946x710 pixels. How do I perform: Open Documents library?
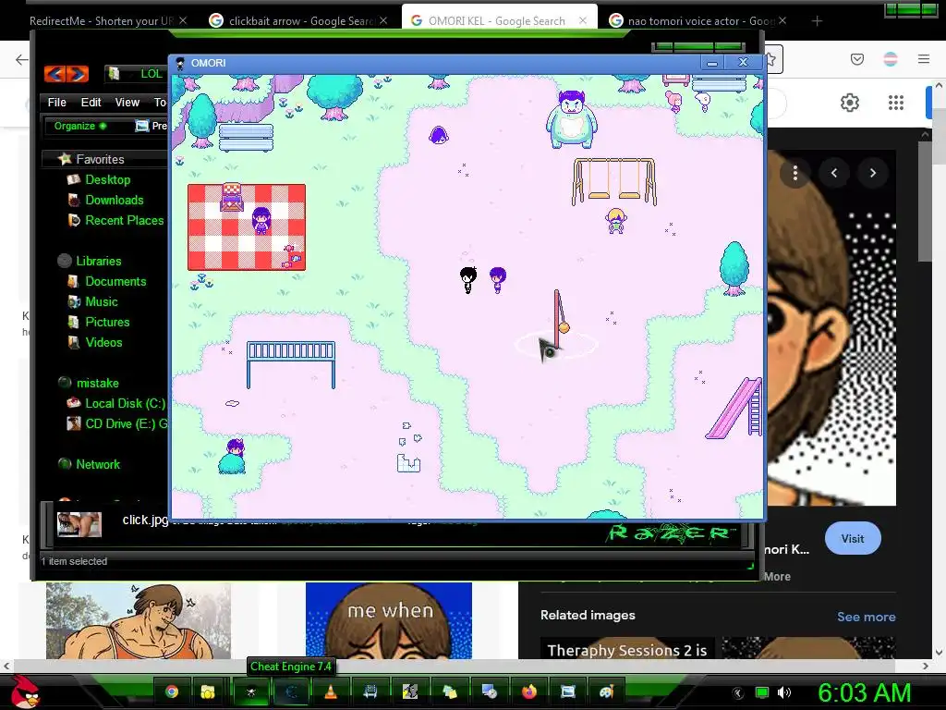click(x=115, y=281)
